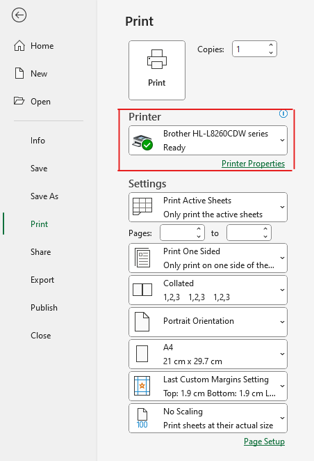Screen dimensions: 314x461
Task: Increase starting page number with up arrow
Action: click(x=199, y=229)
